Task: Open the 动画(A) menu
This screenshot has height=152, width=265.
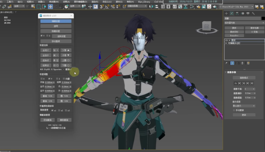Action: click(x=66, y=2)
